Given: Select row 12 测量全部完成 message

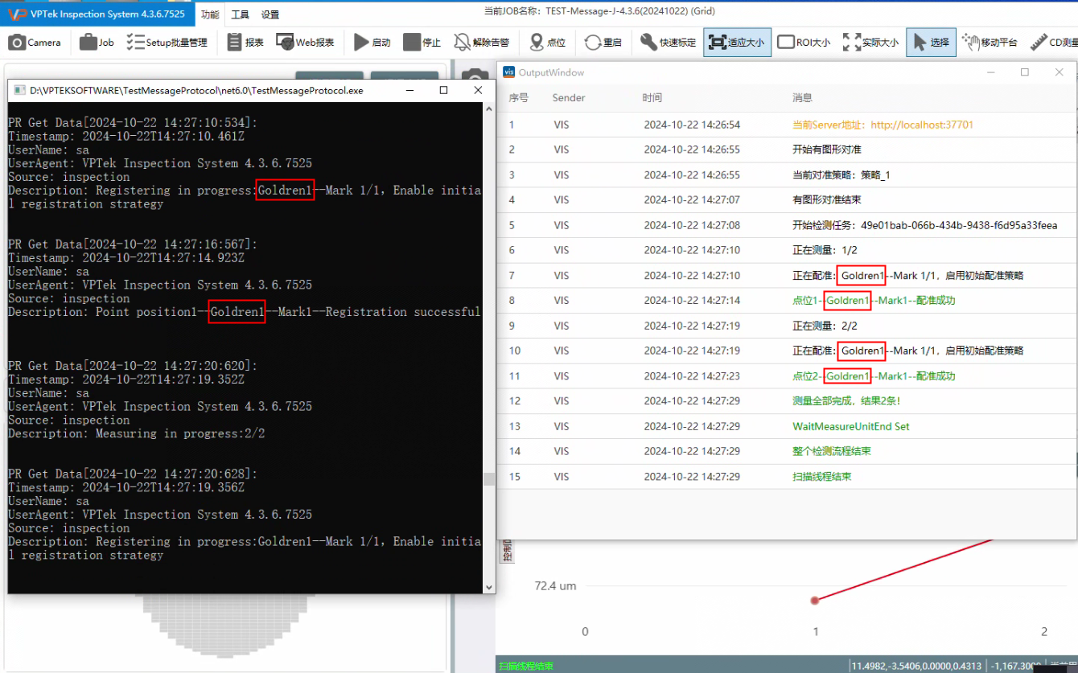Looking at the screenshot, I should 787,400.
